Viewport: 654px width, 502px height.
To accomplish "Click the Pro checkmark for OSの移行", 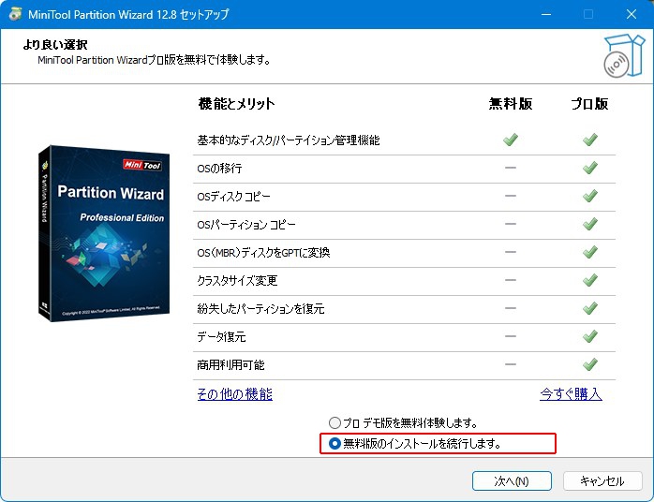I will (x=589, y=168).
